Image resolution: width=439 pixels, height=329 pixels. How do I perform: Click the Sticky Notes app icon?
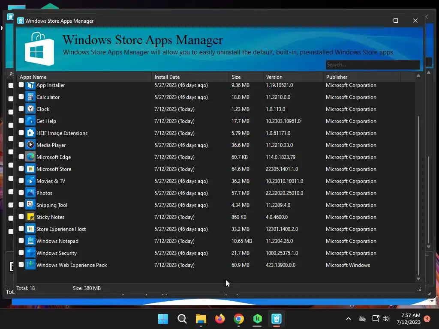click(30, 217)
